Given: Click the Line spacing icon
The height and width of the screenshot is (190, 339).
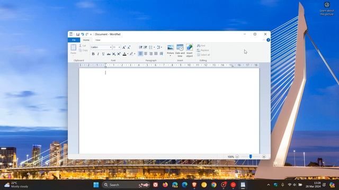Looking at the screenshot, I should pyautogui.click(x=159, y=47).
